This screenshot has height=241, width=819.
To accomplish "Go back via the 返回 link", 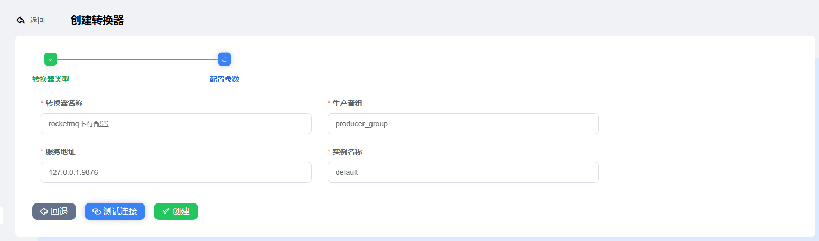I will [37, 21].
